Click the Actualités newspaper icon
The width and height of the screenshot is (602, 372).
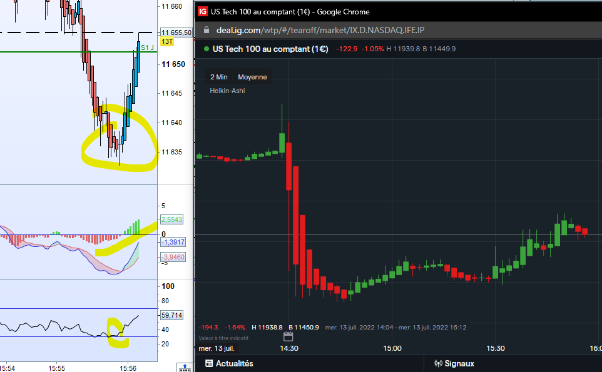pyautogui.click(x=209, y=363)
